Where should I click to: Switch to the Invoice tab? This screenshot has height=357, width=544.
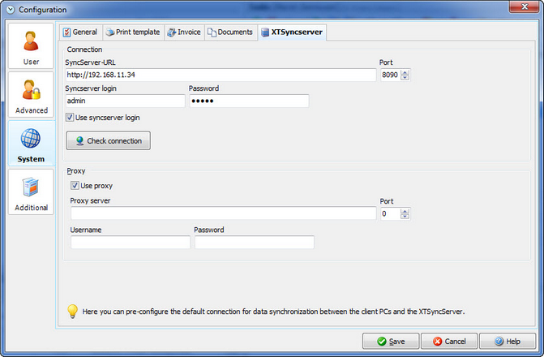point(184,32)
